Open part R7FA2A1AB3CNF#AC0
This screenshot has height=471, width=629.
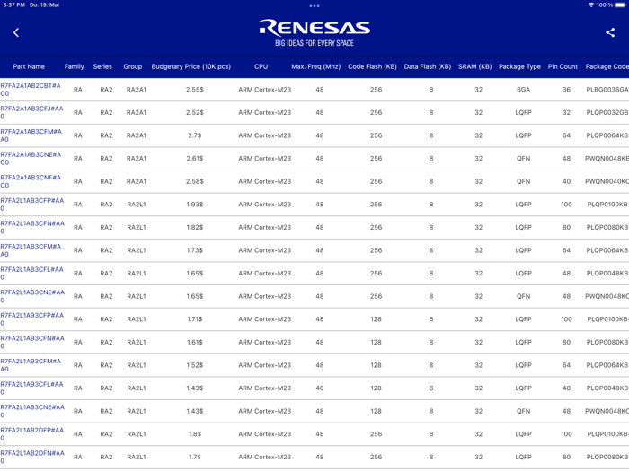click(31, 181)
